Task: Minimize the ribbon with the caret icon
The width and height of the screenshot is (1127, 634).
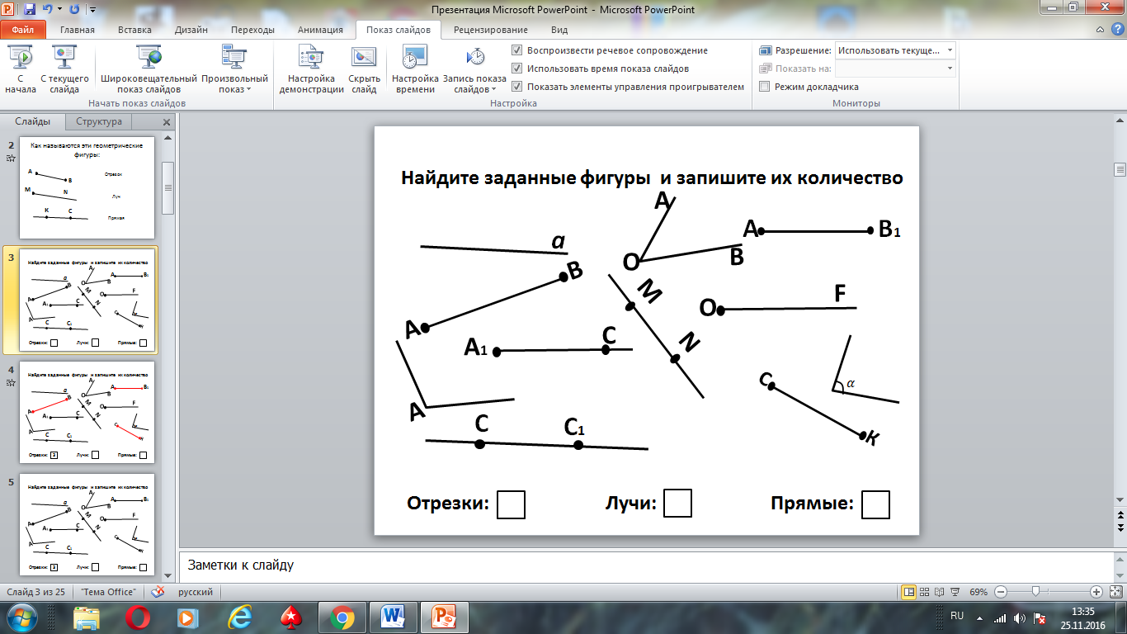Action: (1100, 30)
